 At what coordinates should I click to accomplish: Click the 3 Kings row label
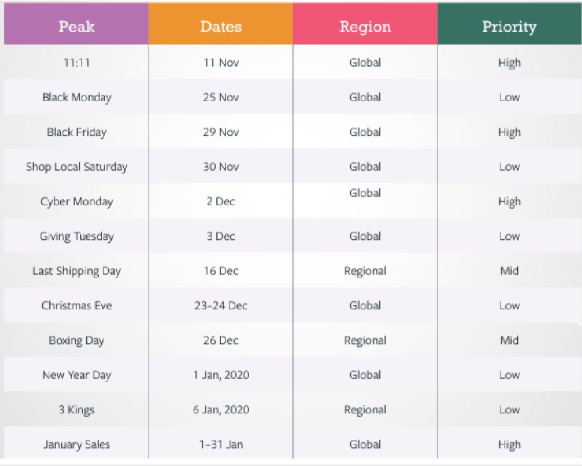77,409
